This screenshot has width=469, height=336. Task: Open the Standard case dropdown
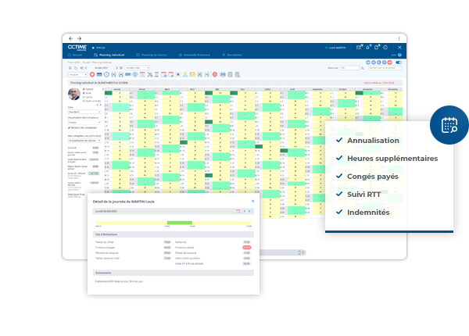click(x=84, y=112)
